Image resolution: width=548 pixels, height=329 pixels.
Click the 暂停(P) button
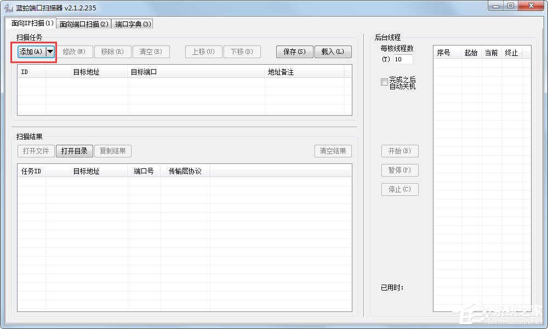400,171
